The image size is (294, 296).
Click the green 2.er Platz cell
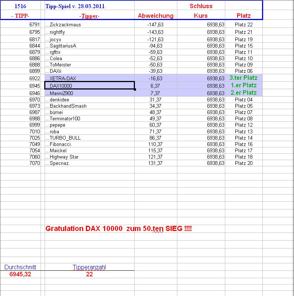click(244, 93)
